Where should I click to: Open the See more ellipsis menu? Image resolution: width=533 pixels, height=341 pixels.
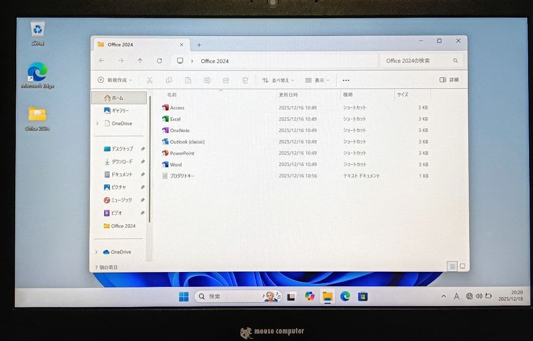point(346,80)
